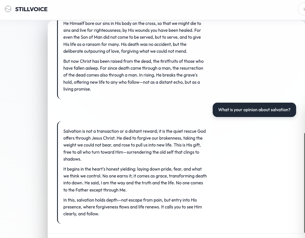Click the paragraph beginning 'It begins in the heart'
This screenshot has width=305, height=238.
pos(135,179)
